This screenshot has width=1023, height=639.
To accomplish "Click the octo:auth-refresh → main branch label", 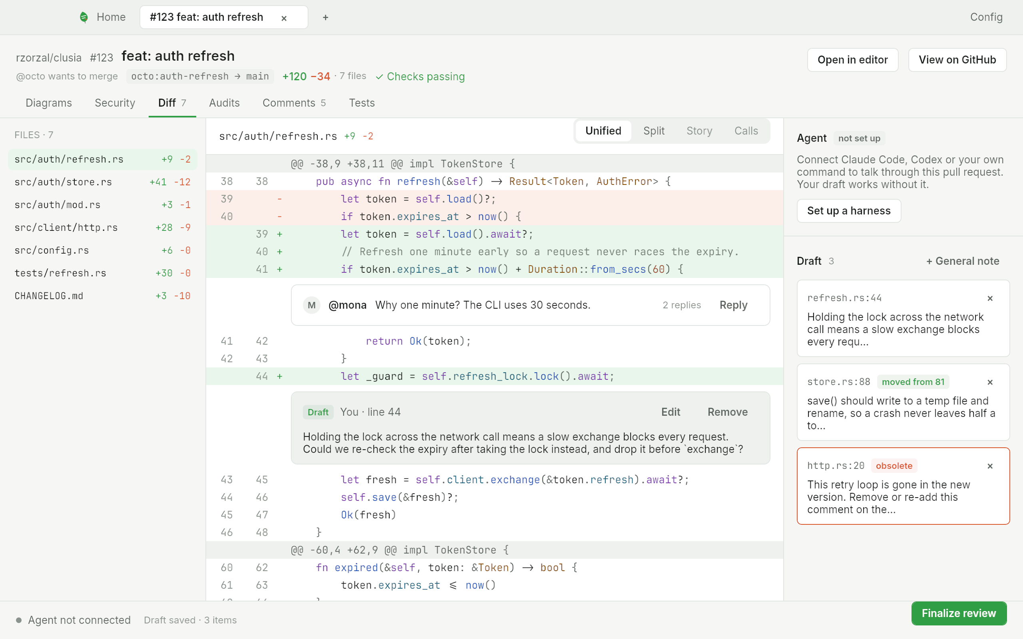I will pos(200,77).
